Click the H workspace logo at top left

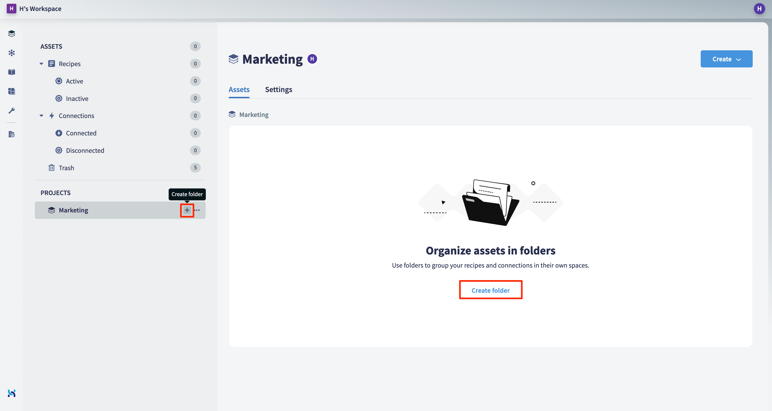tap(11, 8)
